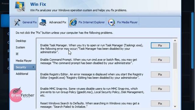Select System category in sidebar
This screenshot has width=195, height=110.
(x=20, y=48)
